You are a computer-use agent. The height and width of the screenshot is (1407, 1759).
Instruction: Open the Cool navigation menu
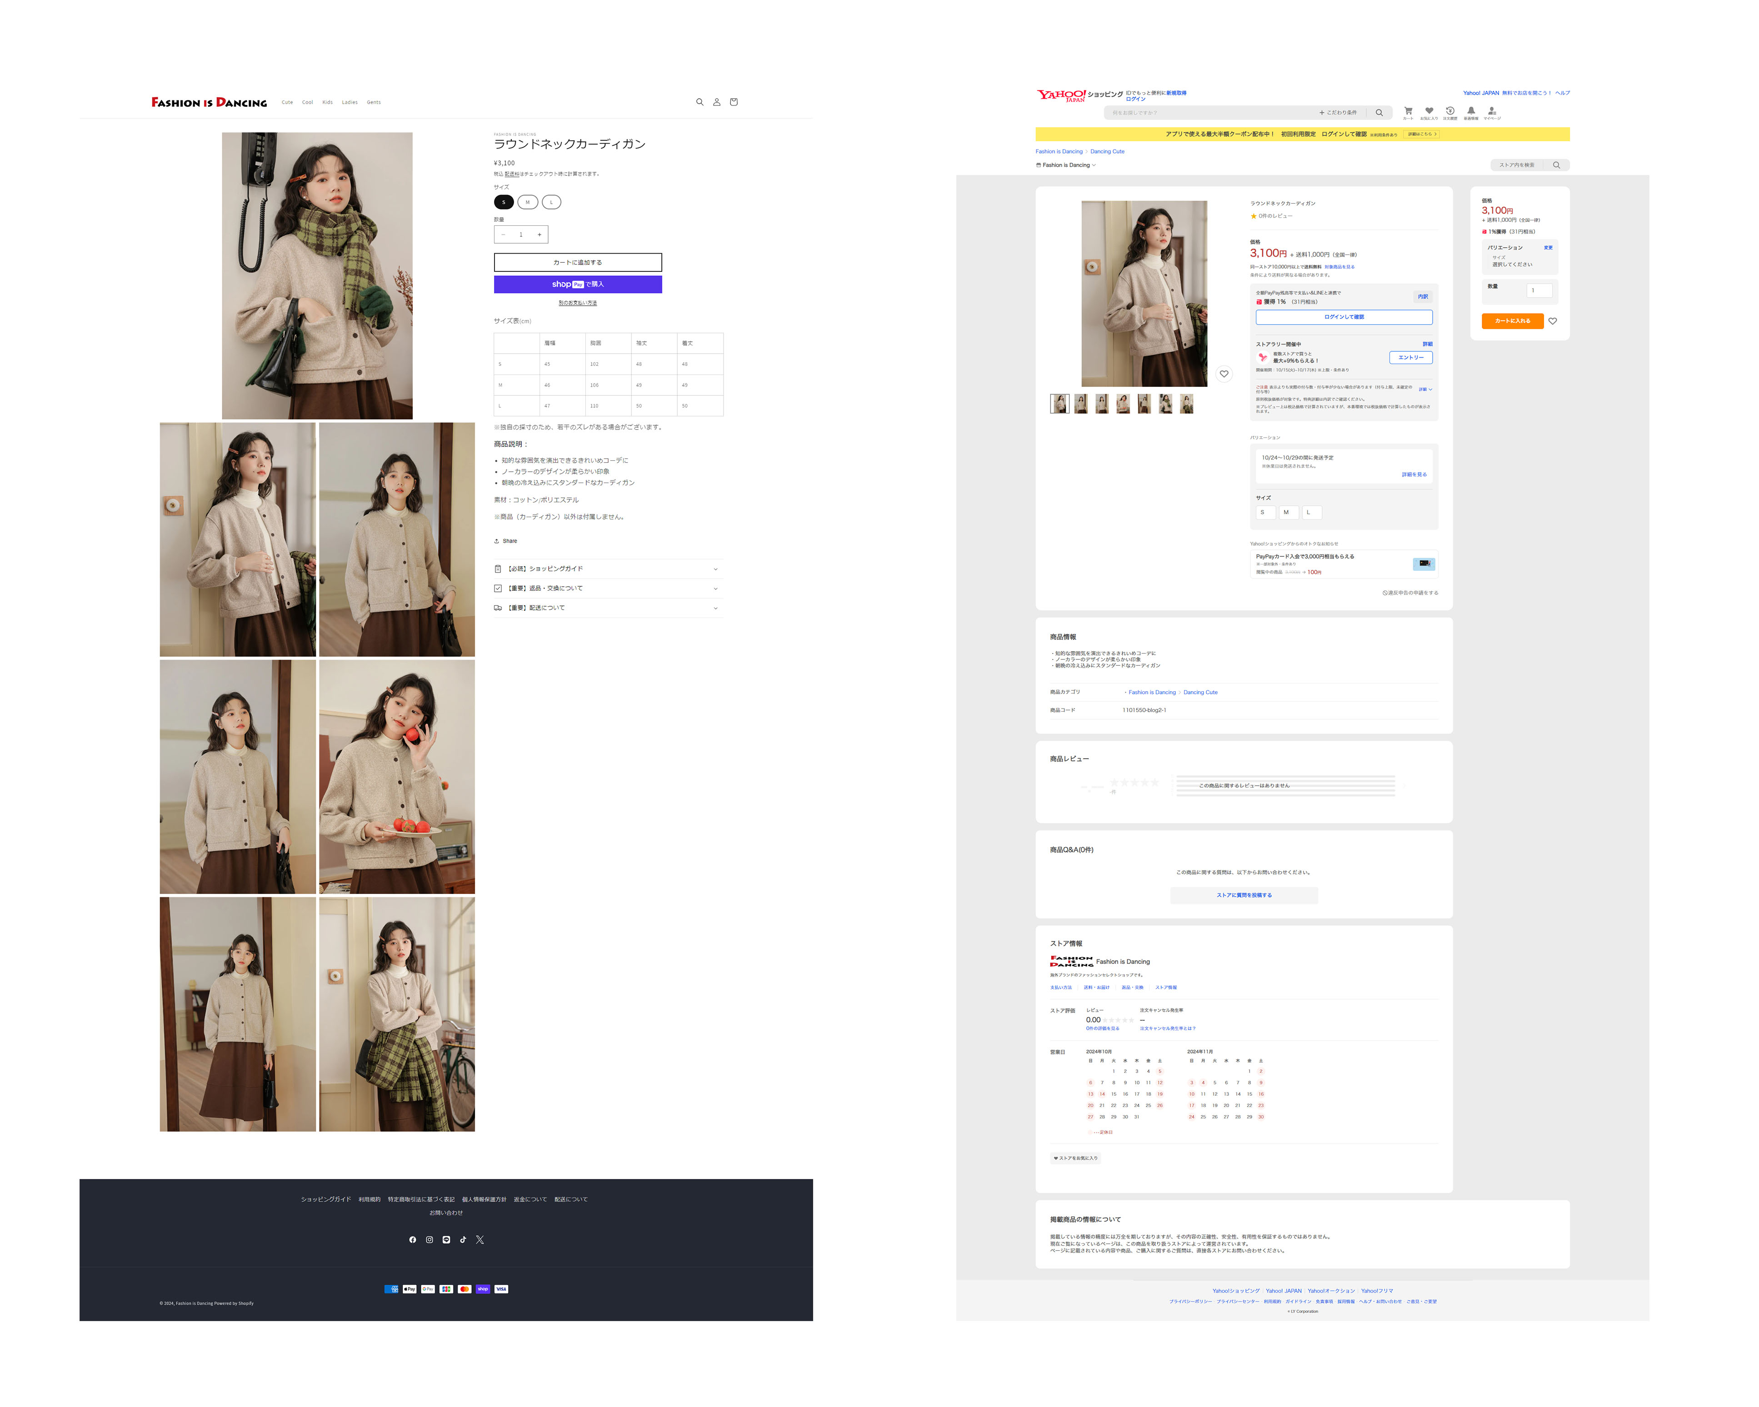308,102
